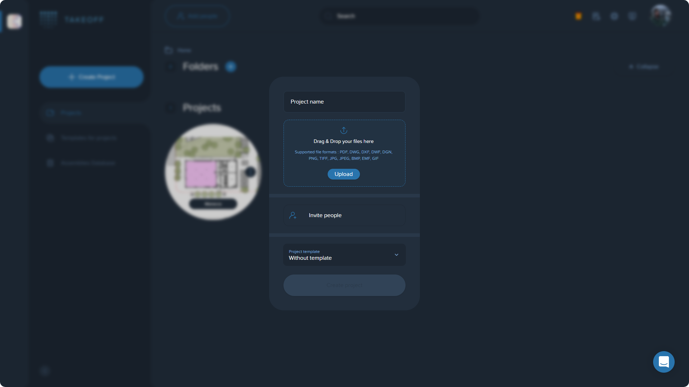Open the floor plan project thumbnail

213,172
